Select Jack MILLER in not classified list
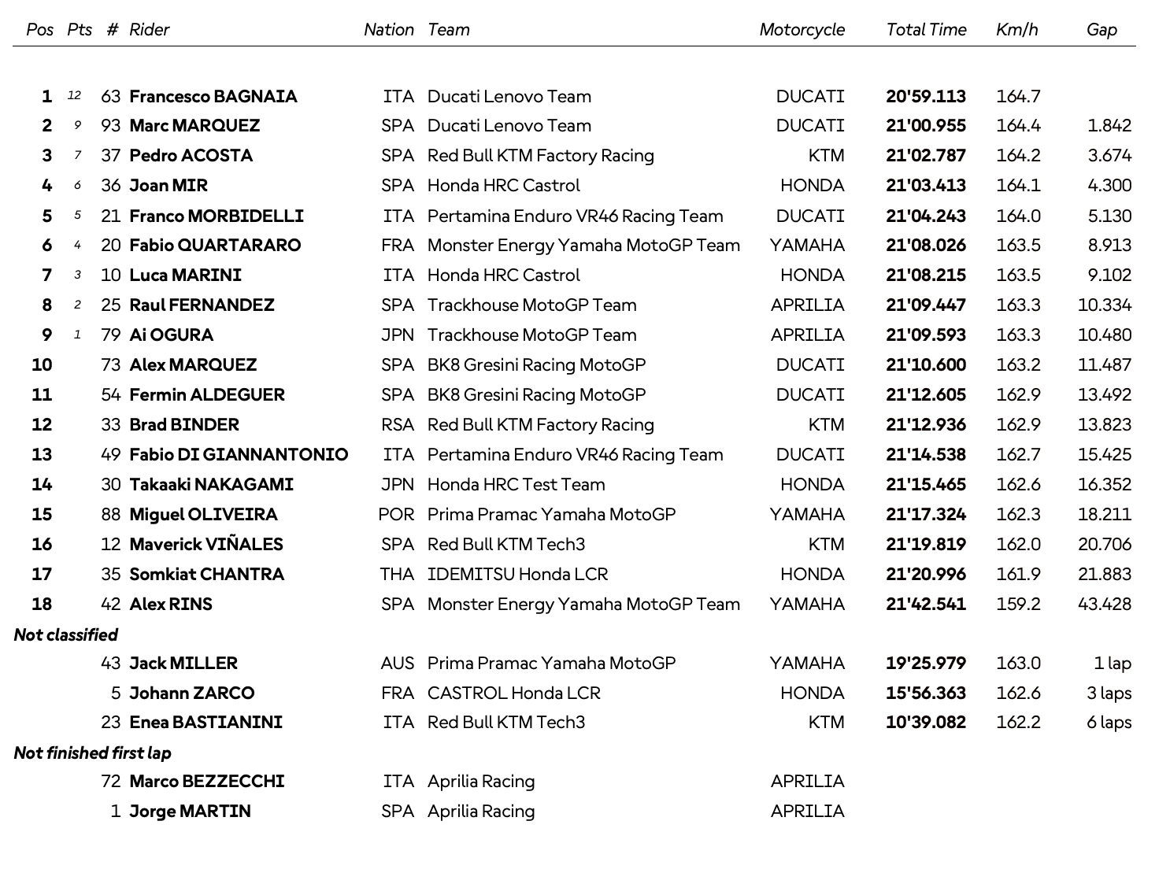The height and width of the screenshot is (869, 1170). 183,664
